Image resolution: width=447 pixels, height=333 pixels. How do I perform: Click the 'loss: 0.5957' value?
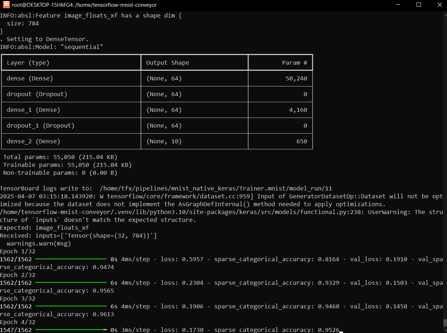[182, 259]
